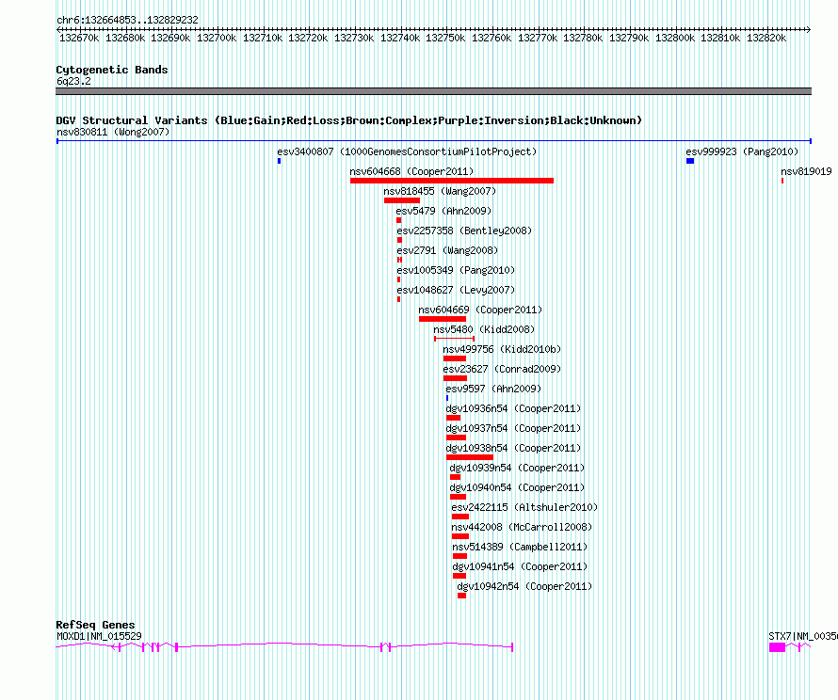Click the blue esv999923 gain block

690,161
